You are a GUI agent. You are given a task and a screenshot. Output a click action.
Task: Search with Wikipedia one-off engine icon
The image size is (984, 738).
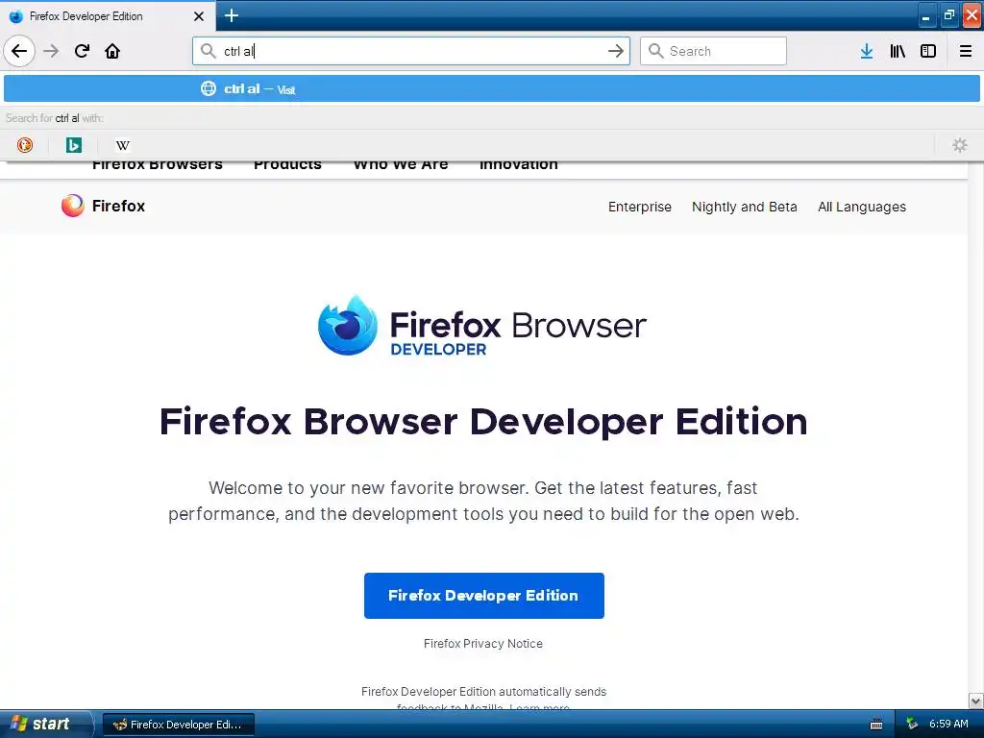122,145
